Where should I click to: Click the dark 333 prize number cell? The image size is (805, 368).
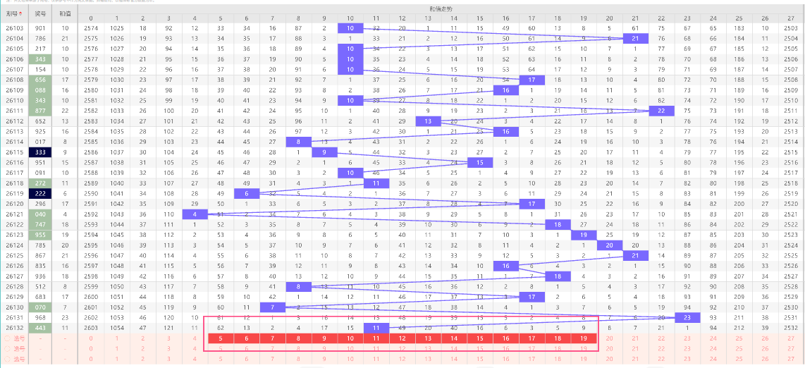[x=39, y=152]
